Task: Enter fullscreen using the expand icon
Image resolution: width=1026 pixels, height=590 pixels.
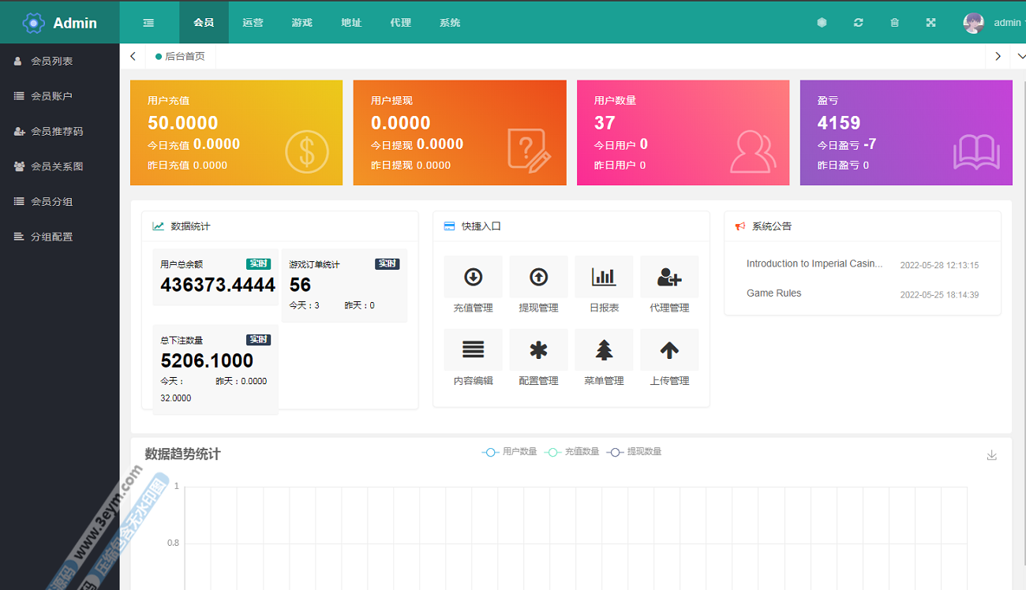Action: [x=931, y=23]
